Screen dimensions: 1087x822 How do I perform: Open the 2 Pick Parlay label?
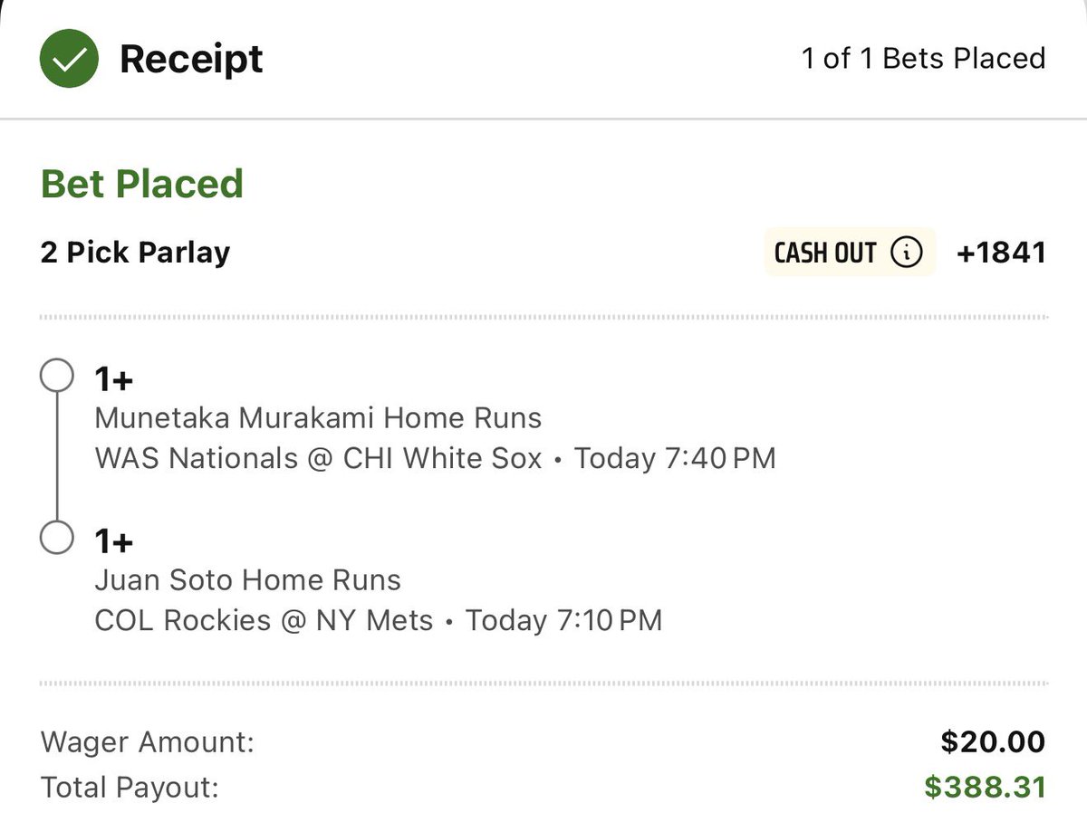point(135,253)
